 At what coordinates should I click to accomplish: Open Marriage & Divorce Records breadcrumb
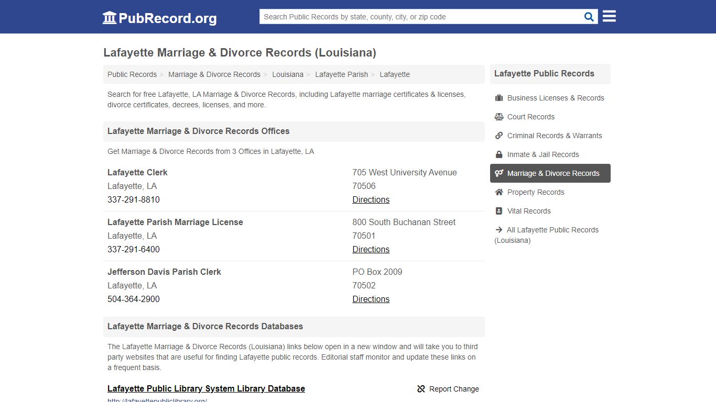point(214,74)
